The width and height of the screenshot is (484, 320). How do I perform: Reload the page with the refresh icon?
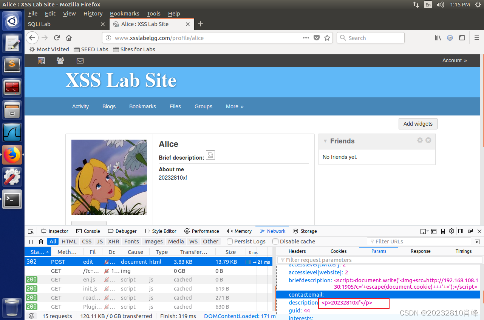point(57,38)
